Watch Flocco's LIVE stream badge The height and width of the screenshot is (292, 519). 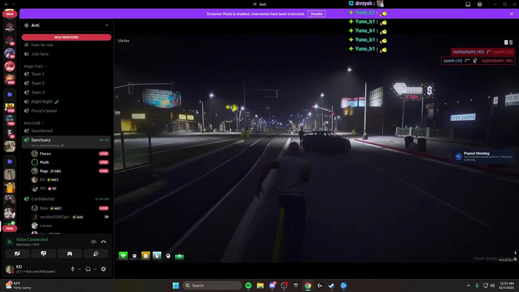[x=104, y=154]
